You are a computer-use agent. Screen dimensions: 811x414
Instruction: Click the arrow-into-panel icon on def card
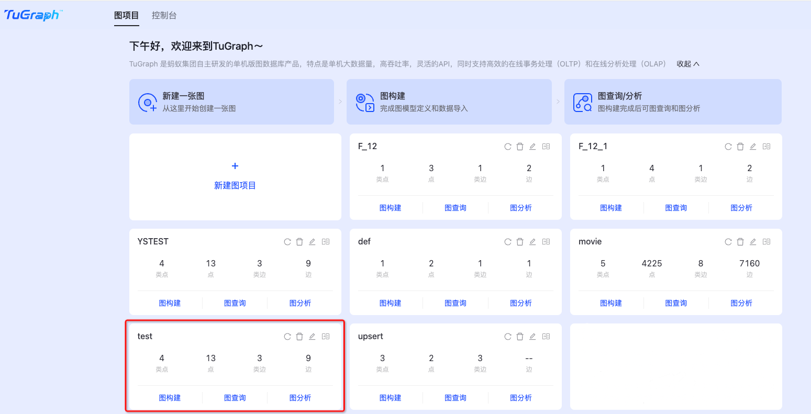click(546, 242)
